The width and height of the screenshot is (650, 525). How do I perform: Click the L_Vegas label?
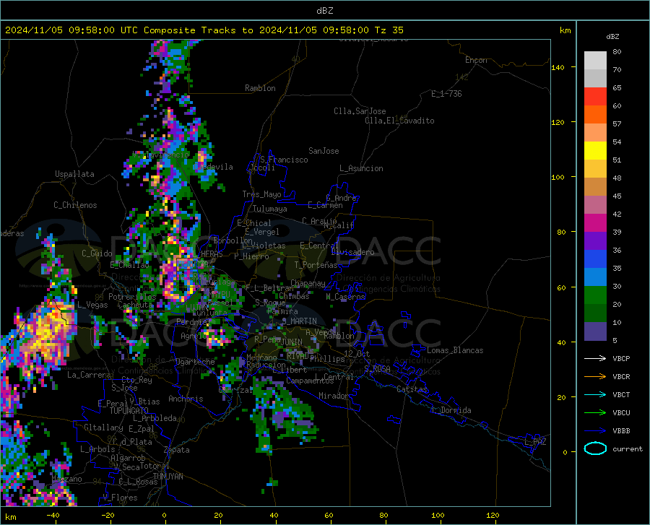[92, 305]
